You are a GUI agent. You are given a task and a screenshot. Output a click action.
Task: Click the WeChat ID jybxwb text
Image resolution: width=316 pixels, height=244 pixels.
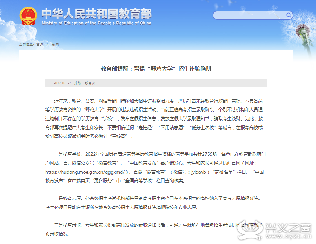click(199, 172)
